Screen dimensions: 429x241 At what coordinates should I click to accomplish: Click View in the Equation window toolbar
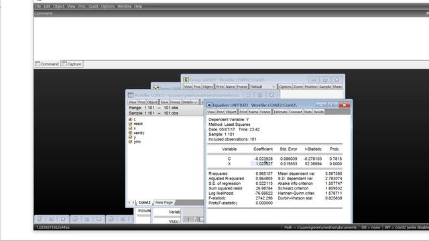click(x=211, y=112)
